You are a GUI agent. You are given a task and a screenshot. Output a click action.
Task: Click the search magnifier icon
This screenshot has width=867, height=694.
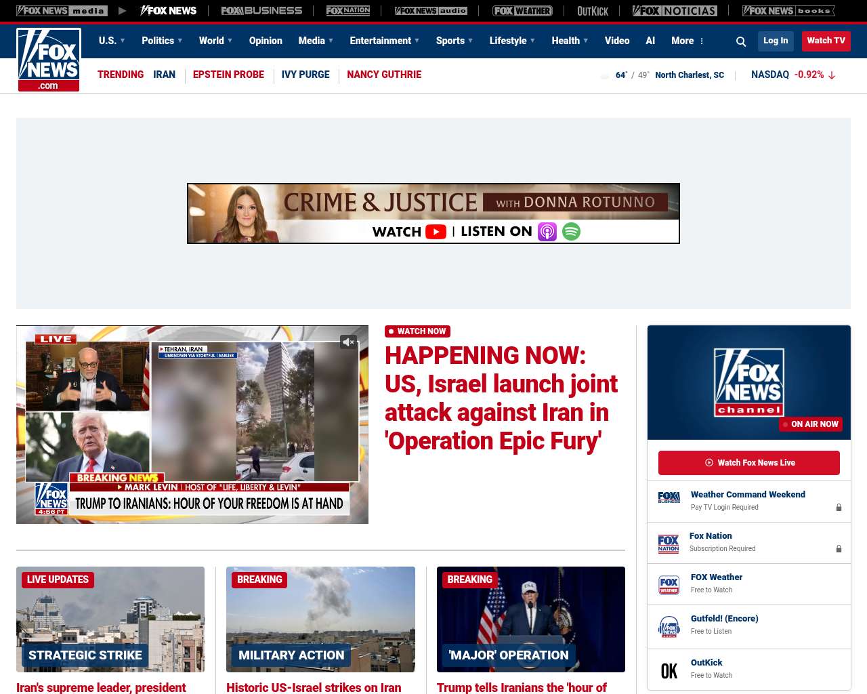[x=741, y=41]
